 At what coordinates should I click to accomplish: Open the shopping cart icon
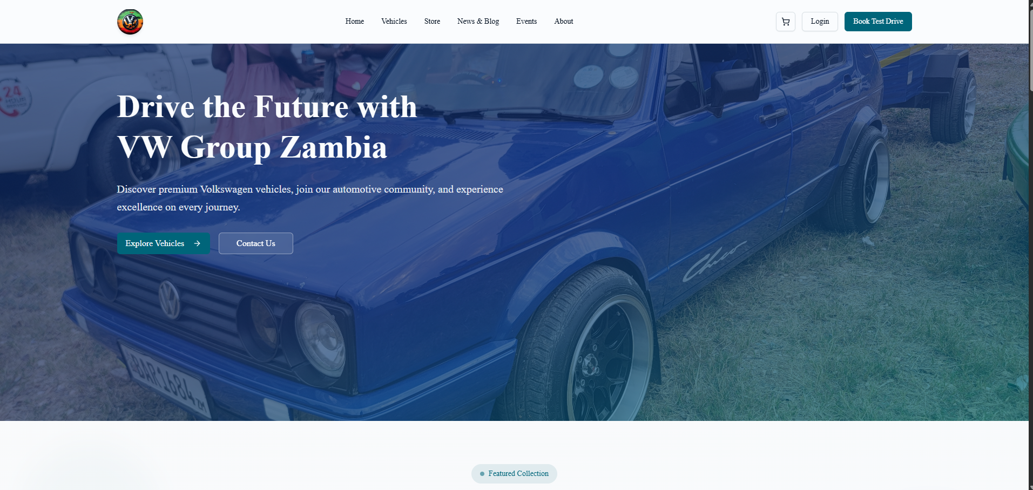click(786, 22)
